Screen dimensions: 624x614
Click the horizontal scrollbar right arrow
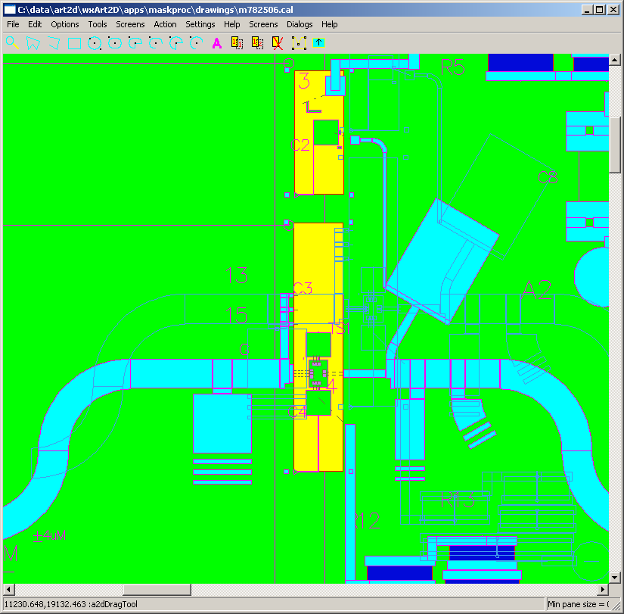[x=603, y=590]
